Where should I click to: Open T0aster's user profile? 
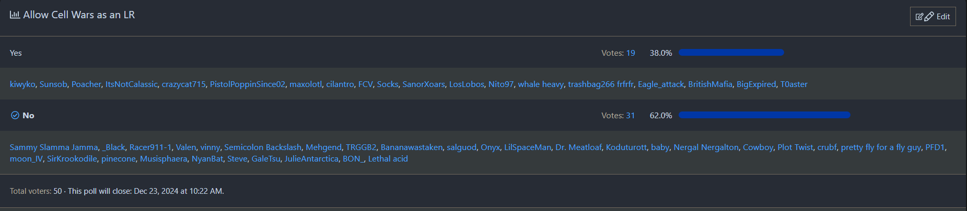pyautogui.click(x=794, y=84)
